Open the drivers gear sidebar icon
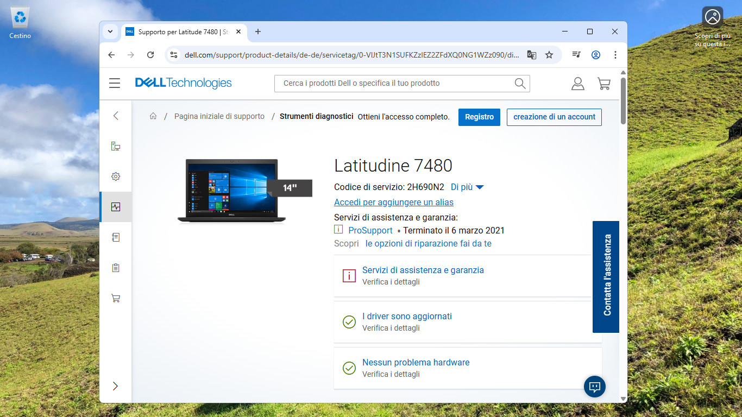The height and width of the screenshot is (417, 742). click(115, 176)
